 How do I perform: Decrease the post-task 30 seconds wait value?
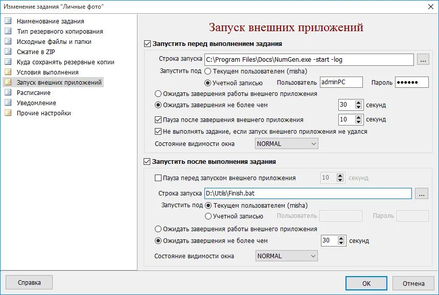pos(341,243)
